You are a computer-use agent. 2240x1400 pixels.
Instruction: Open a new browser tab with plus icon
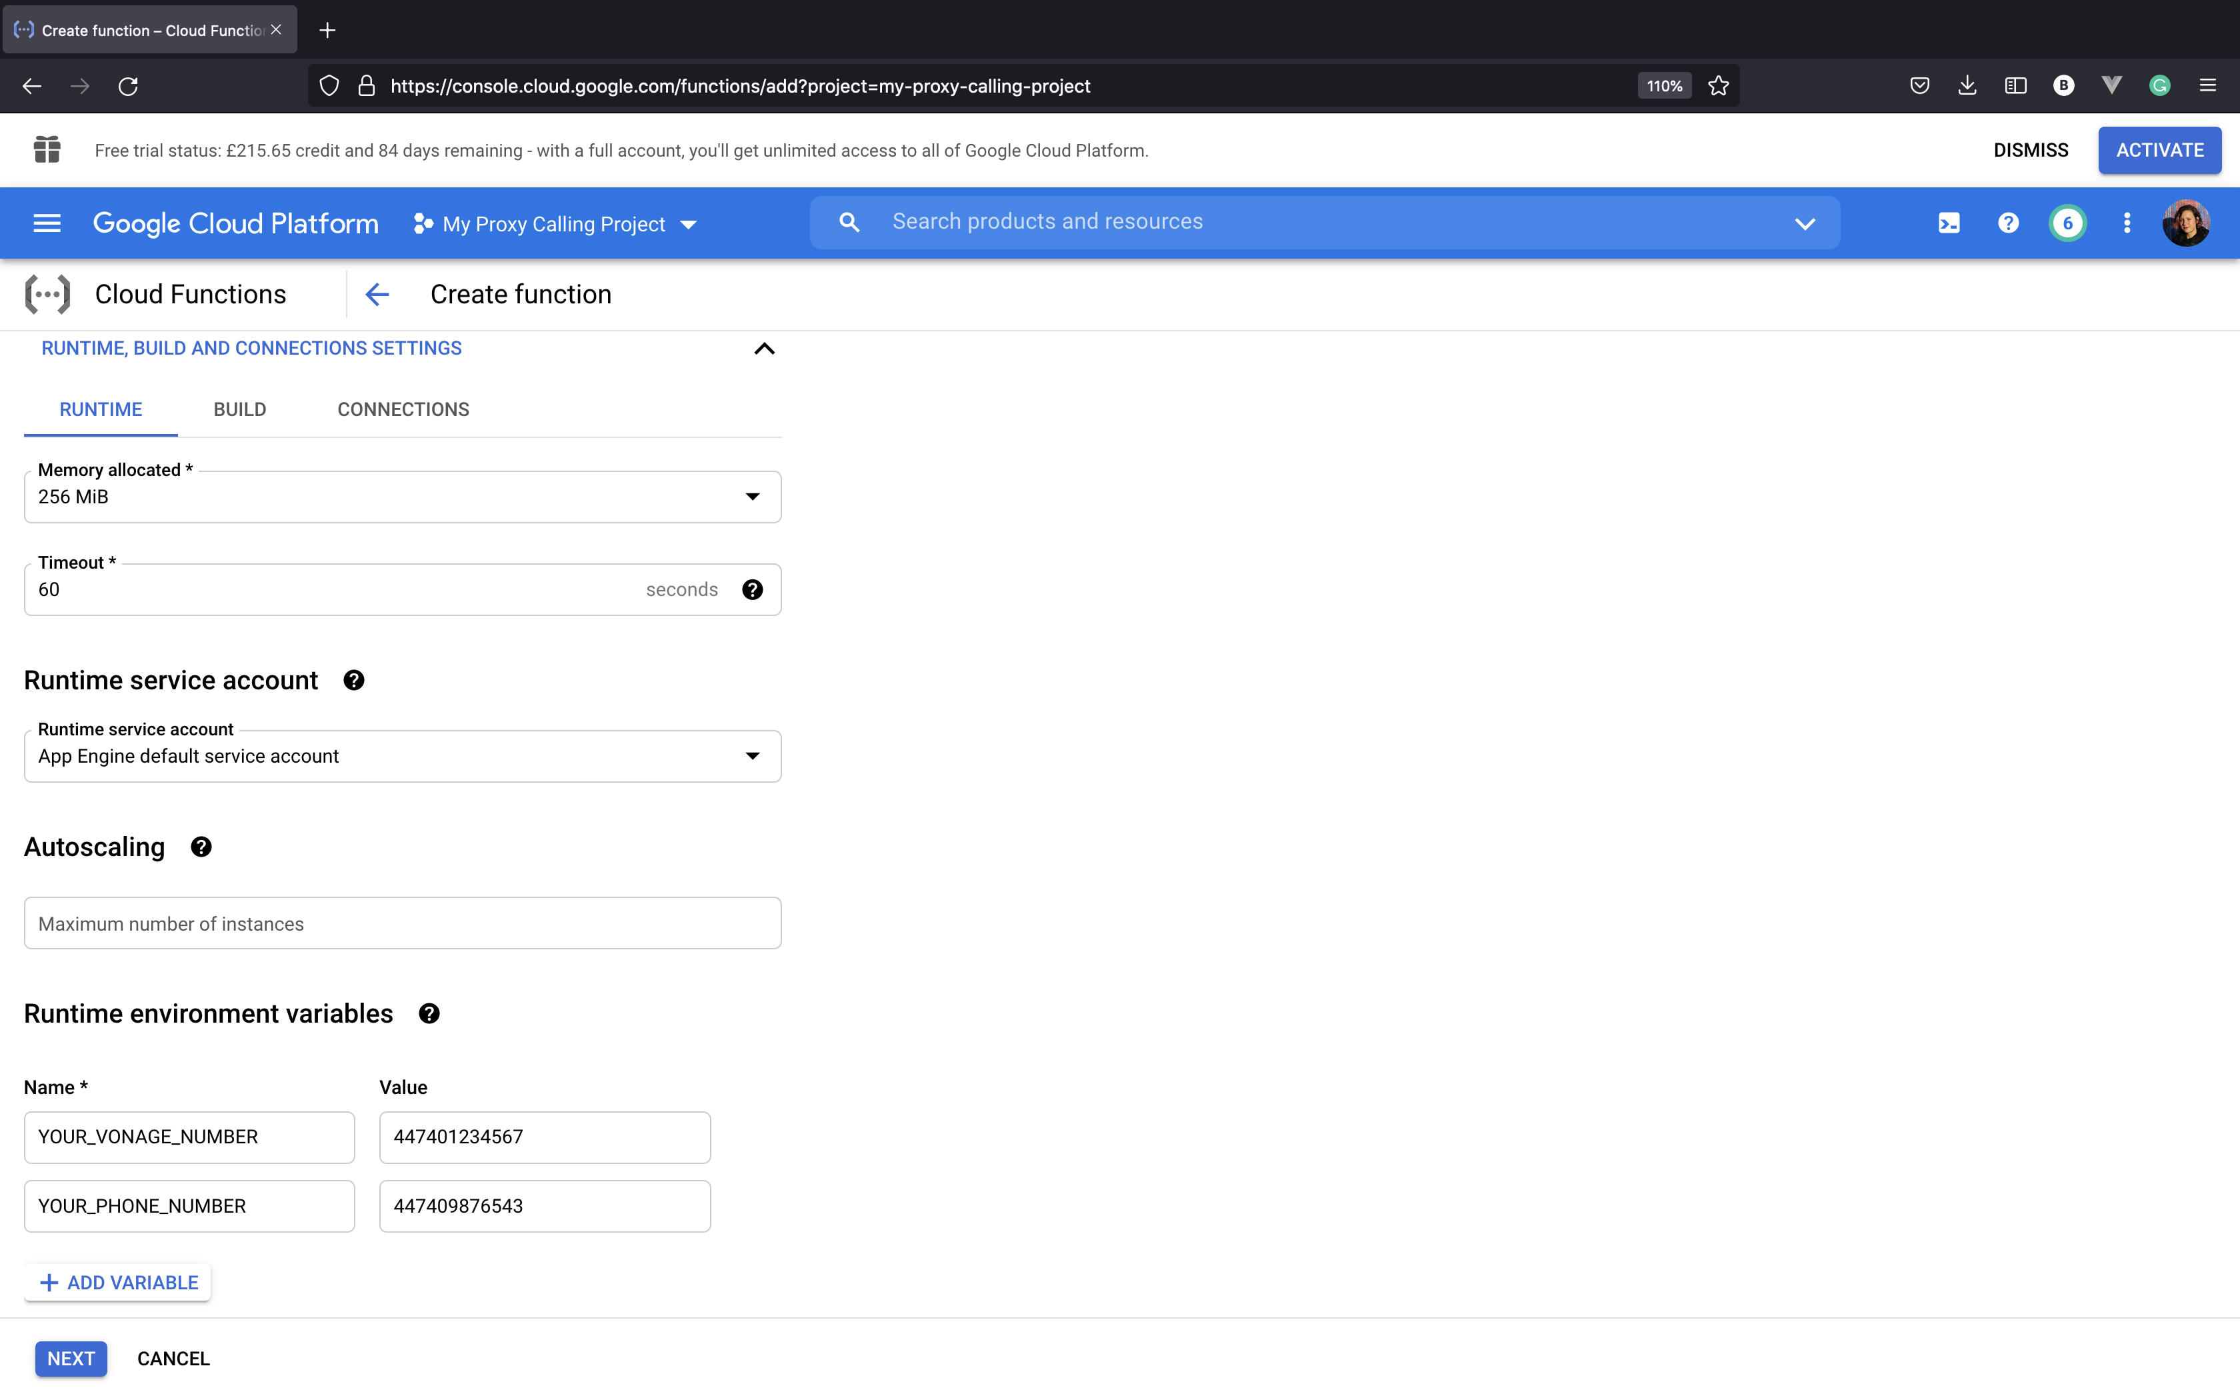coord(327,31)
